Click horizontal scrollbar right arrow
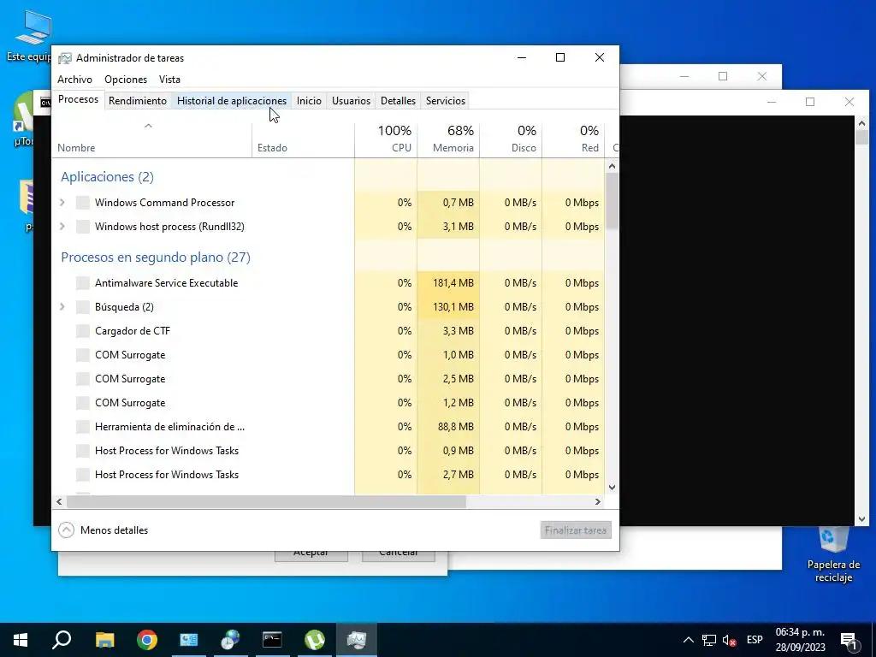 (598, 501)
